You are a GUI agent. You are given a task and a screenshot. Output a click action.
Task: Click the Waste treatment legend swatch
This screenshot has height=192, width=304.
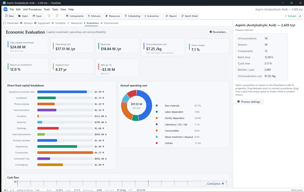157,137
